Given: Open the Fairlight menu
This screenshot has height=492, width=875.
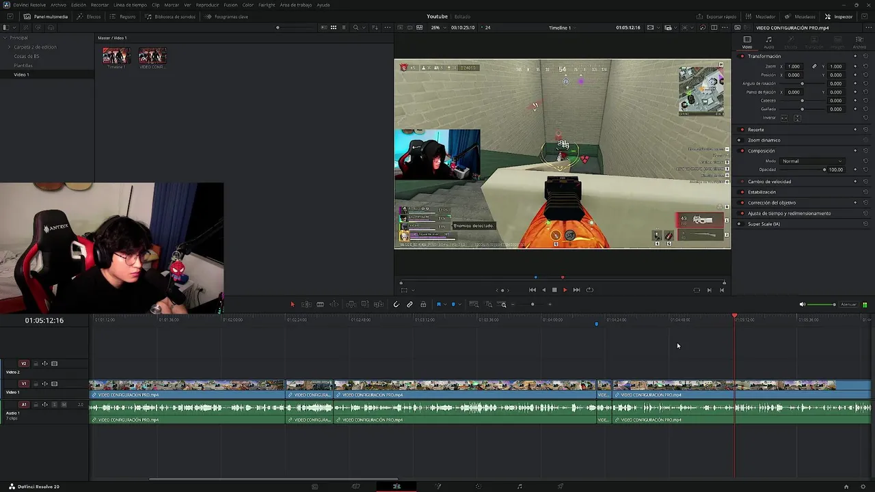Looking at the screenshot, I should pyautogui.click(x=267, y=5).
